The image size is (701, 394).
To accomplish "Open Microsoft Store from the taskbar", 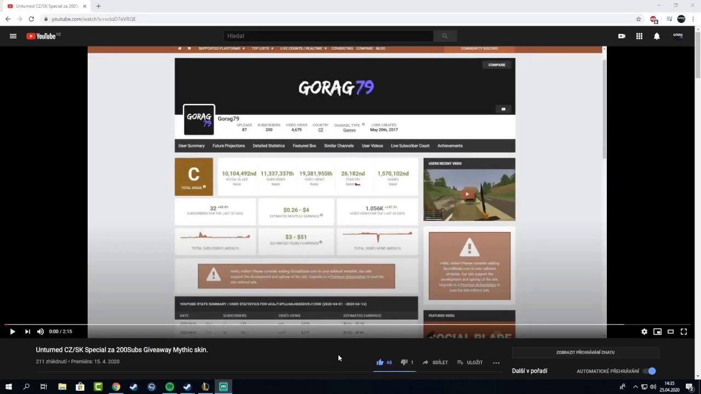I will point(80,387).
